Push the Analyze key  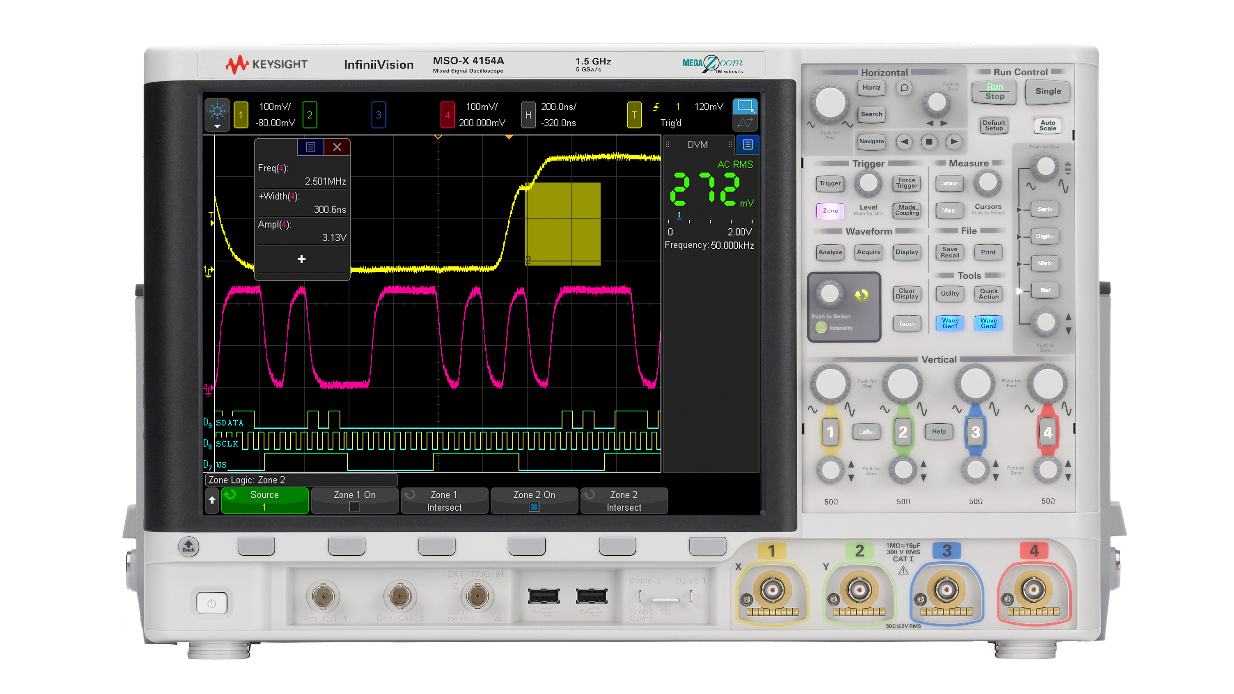pos(830,252)
